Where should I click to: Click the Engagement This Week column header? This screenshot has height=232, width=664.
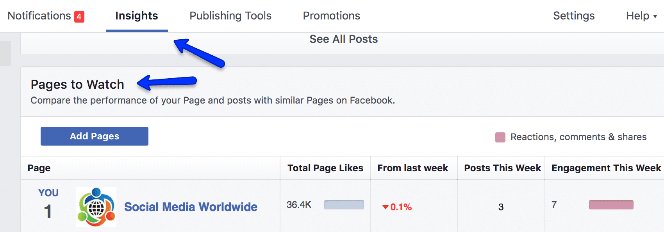pyautogui.click(x=606, y=168)
